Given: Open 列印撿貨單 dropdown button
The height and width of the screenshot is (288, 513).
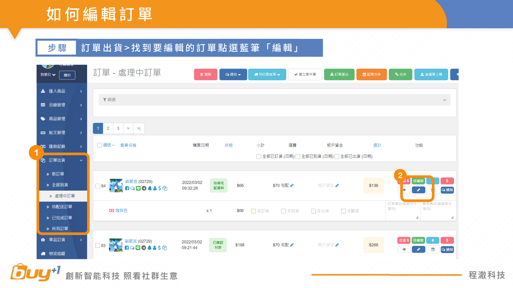Looking at the screenshot, I should 267,74.
